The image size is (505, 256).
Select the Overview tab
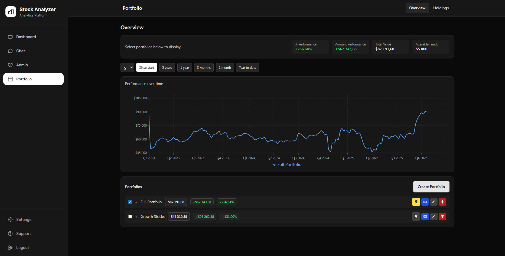click(x=417, y=8)
